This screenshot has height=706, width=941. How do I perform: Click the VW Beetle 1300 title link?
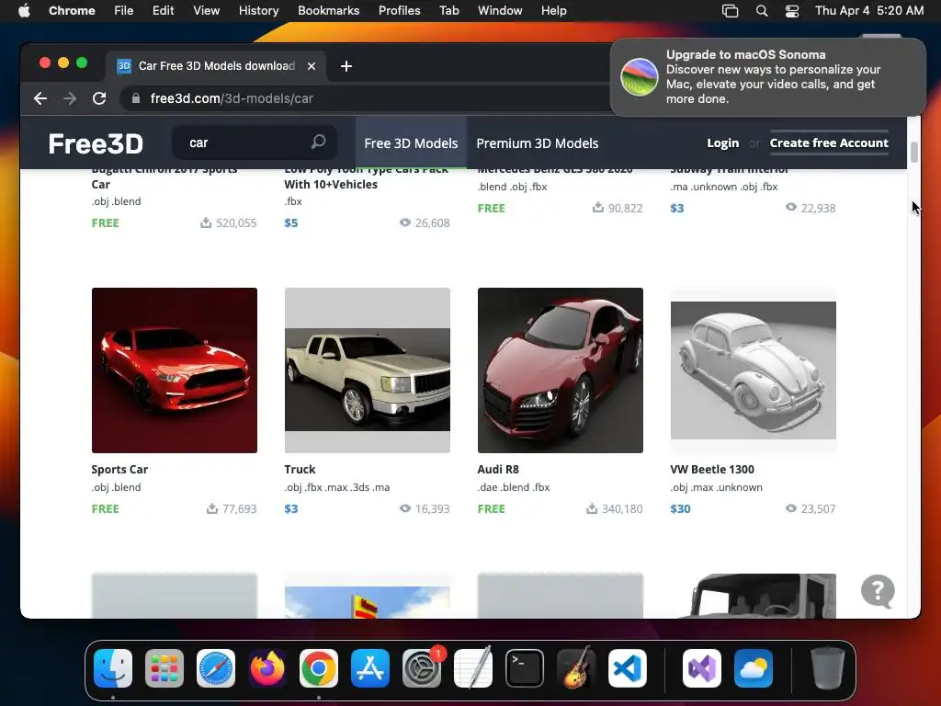[x=712, y=470]
